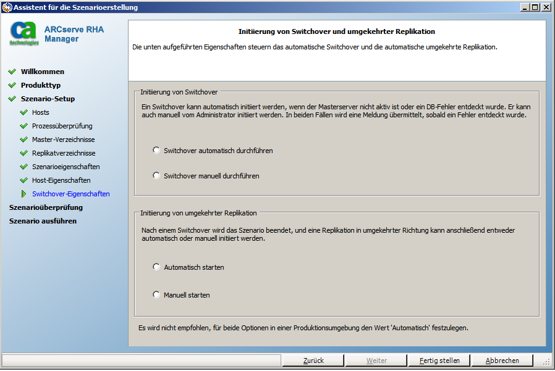Click the Zurück button
The image size is (555, 371).
[x=313, y=361]
